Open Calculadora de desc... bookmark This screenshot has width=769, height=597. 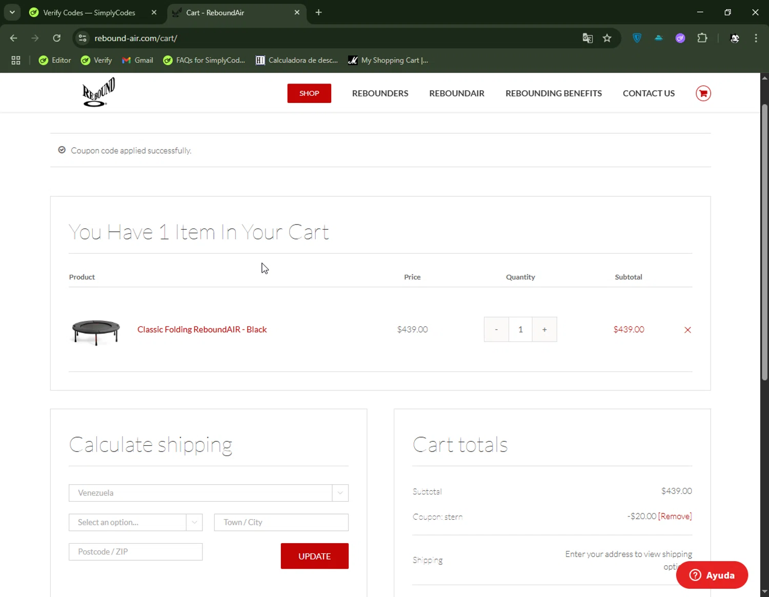click(x=297, y=60)
